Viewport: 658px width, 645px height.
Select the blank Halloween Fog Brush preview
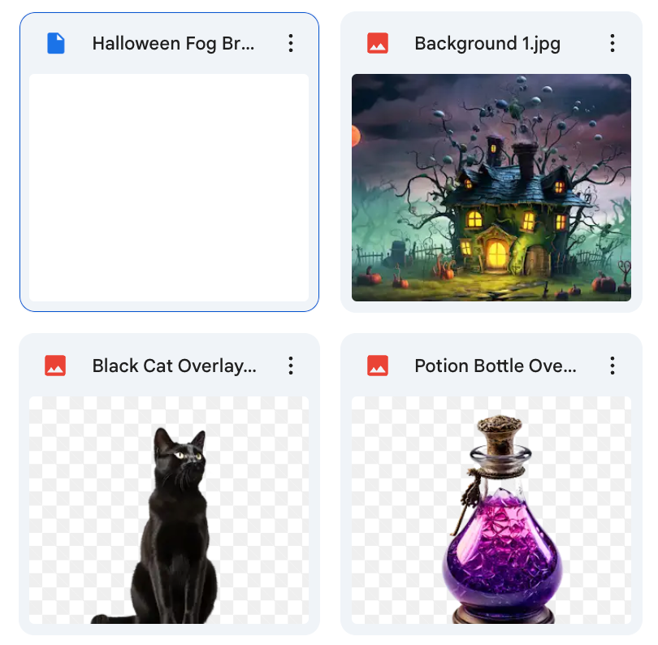[169, 188]
